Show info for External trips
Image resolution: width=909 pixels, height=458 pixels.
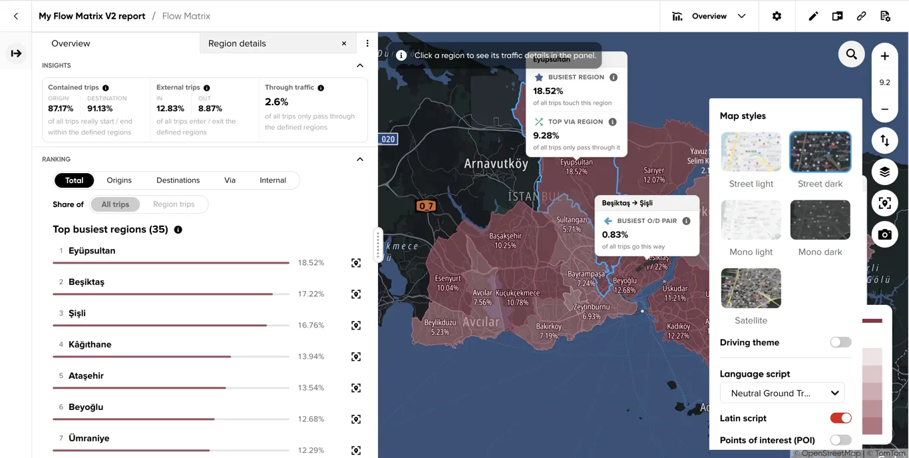point(207,88)
